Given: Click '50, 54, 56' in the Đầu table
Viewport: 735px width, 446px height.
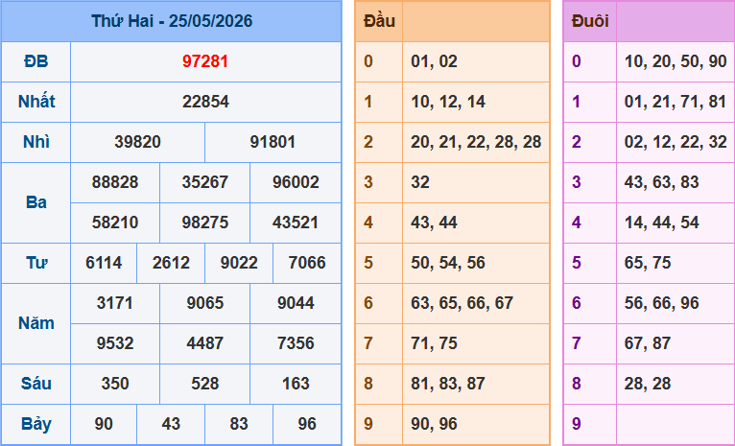Looking at the screenshot, I should coord(448,263).
